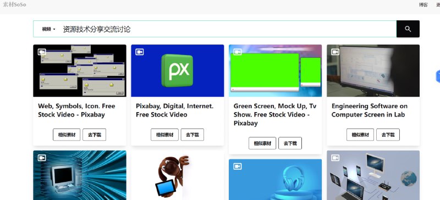Click video camera icon on retro computer tunnel card
440x200 pixels.
pyautogui.click(x=42, y=158)
